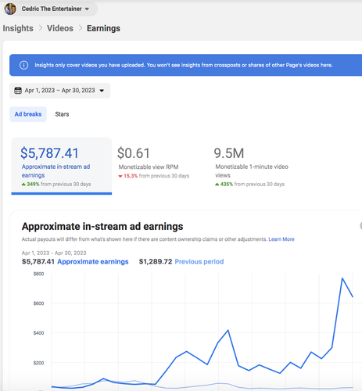Click the red 15.3% decrease indicator
The width and height of the screenshot is (362, 391).
(x=127, y=176)
